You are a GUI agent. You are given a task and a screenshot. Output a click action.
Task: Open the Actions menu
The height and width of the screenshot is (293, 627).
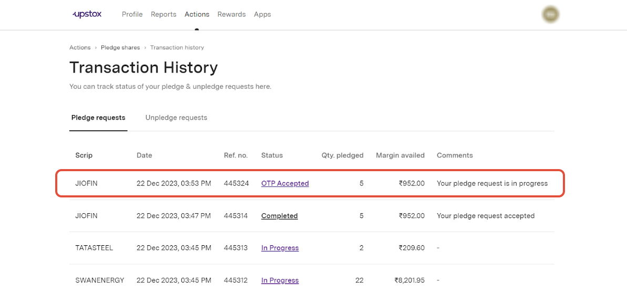pyautogui.click(x=197, y=14)
